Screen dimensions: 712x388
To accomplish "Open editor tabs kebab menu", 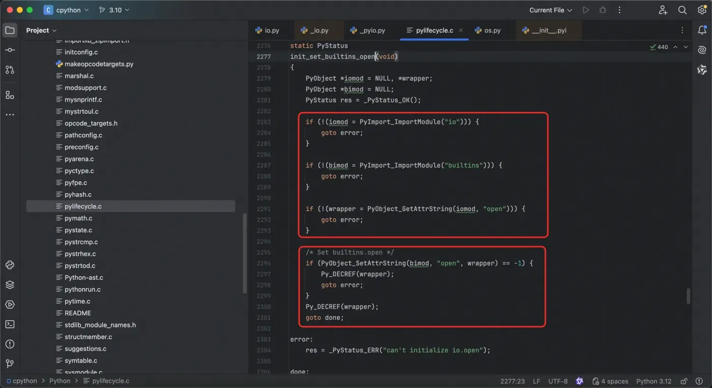I will click(683, 31).
